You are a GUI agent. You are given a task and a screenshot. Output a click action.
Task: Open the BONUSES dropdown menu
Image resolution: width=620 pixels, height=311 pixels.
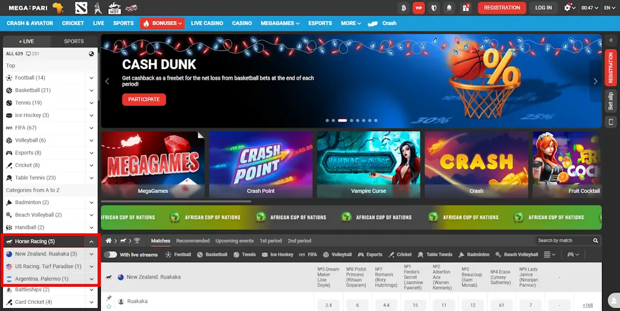[162, 23]
